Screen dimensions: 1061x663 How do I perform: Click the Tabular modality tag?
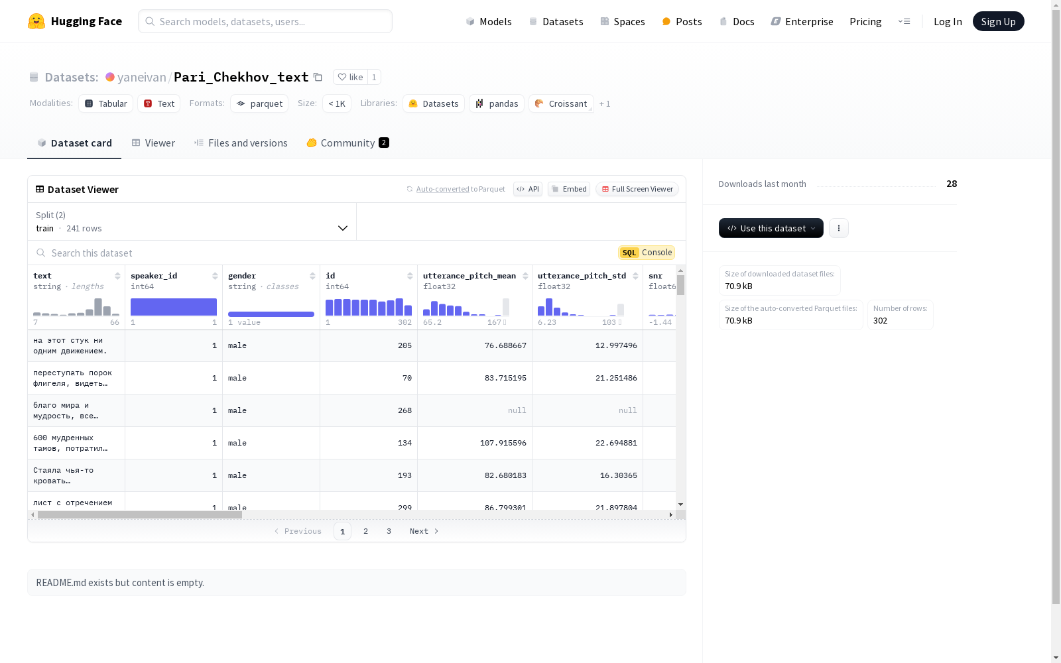[x=106, y=103]
